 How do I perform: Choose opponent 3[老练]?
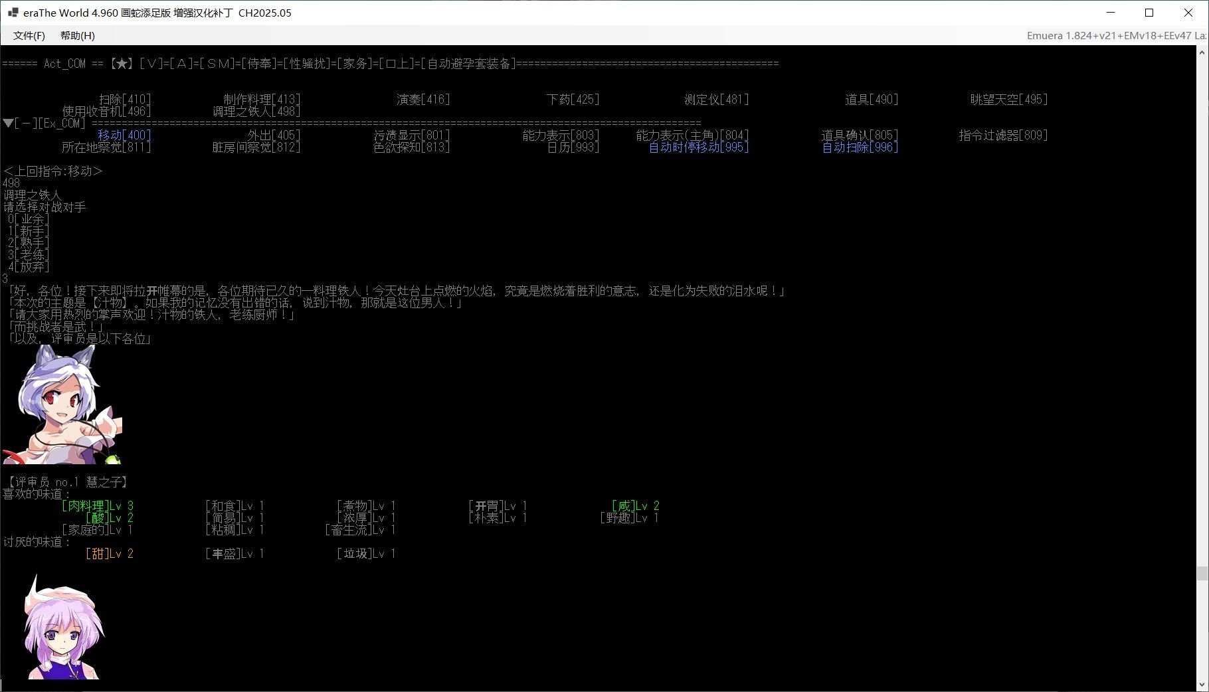pos(29,255)
